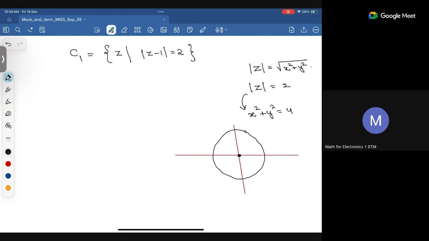Click Math for Electronics 1 IITM label
The height and width of the screenshot is (241, 429).
(x=351, y=147)
